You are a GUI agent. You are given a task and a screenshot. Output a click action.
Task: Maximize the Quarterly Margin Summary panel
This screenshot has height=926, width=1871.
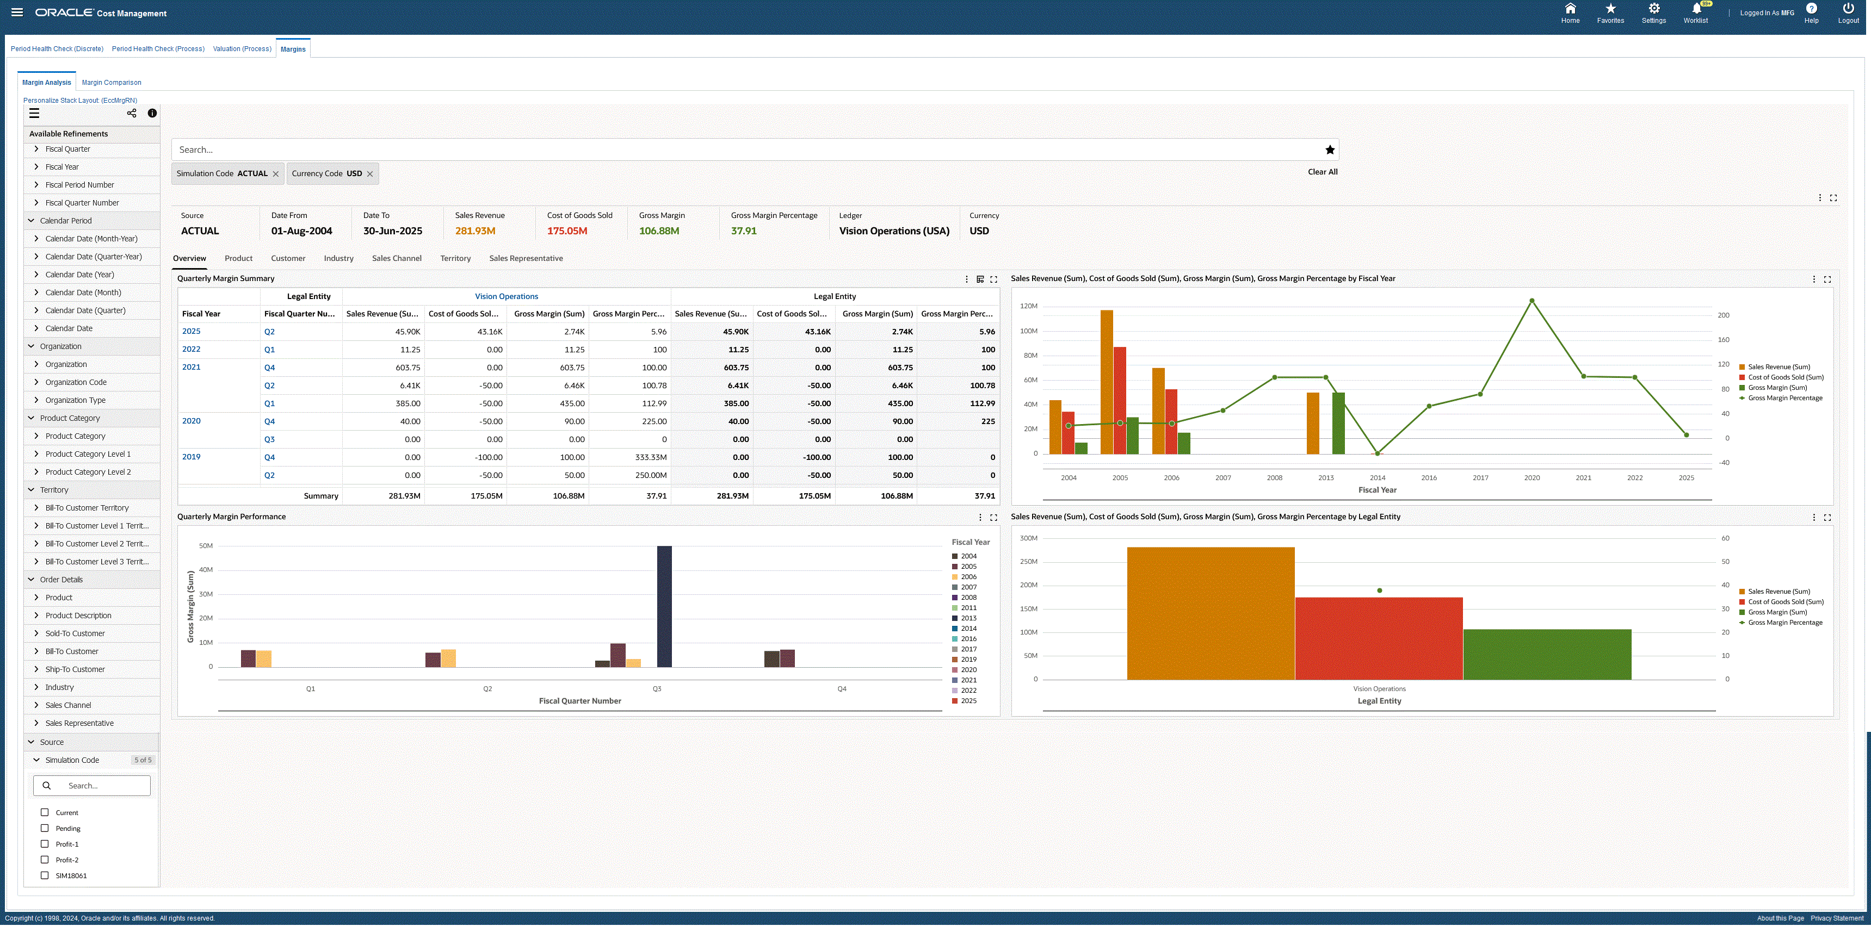click(x=993, y=279)
